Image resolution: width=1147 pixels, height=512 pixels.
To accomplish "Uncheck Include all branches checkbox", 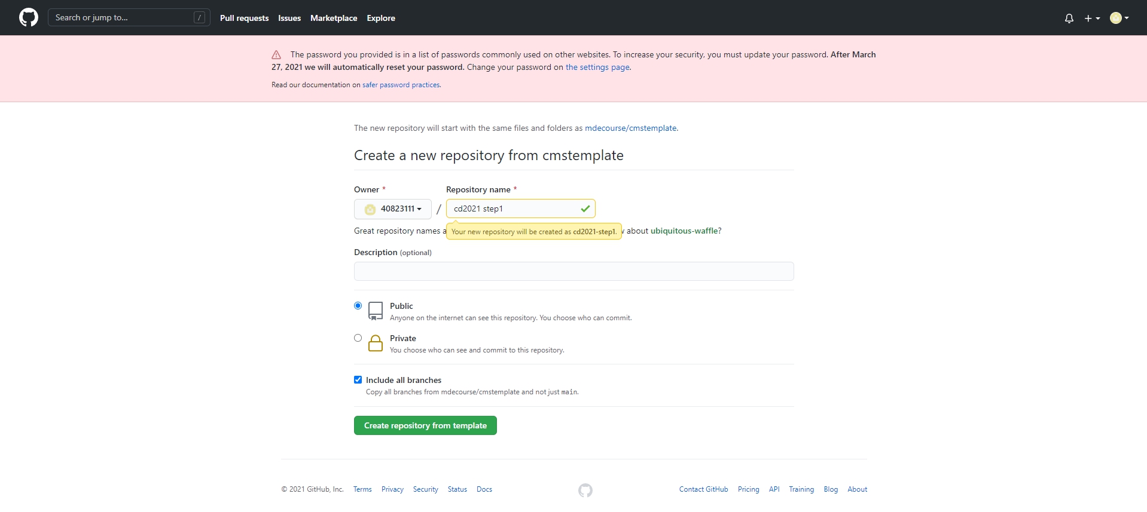I will click(358, 379).
